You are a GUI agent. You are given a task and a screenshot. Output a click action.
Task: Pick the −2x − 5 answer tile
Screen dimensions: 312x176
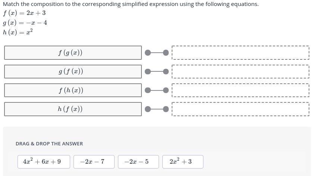(138, 162)
